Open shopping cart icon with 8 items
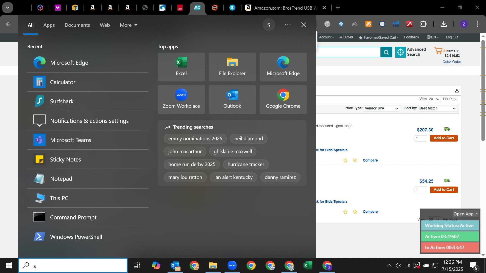The height and width of the screenshot is (273, 486). (438, 50)
